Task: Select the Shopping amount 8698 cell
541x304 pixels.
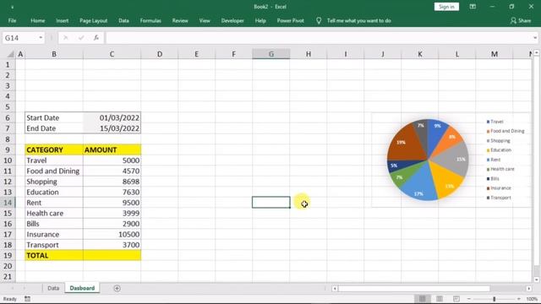Action: (112, 182)
